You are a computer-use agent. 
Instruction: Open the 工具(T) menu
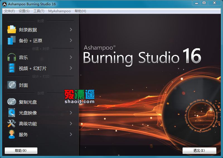pos(39,11)
